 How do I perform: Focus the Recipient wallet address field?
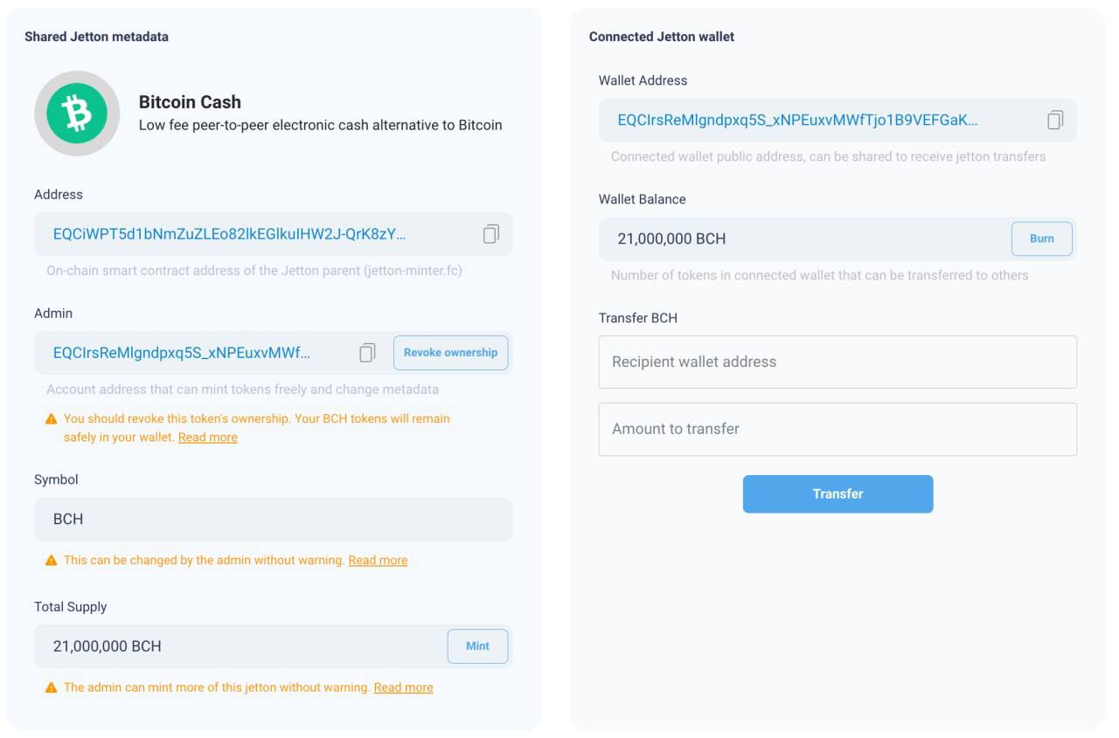838,362
